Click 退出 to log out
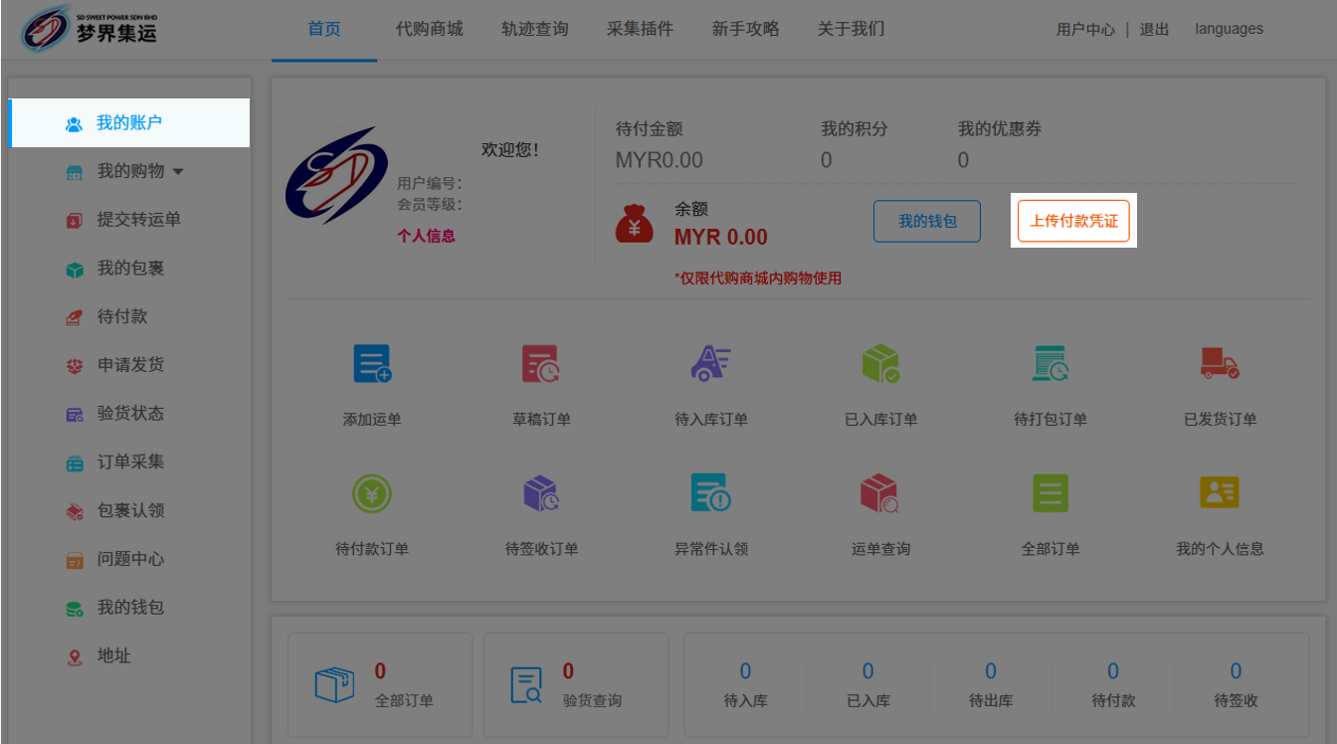The height and width of the screenshot is (744, 1337). [1154, 30]
